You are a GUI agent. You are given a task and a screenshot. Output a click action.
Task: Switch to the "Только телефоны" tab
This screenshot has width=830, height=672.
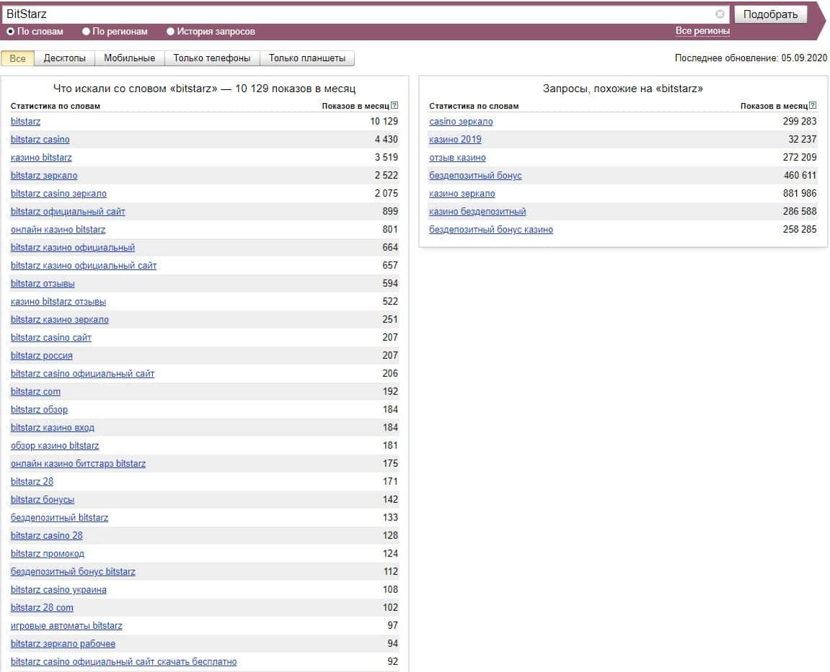(212, 58)
